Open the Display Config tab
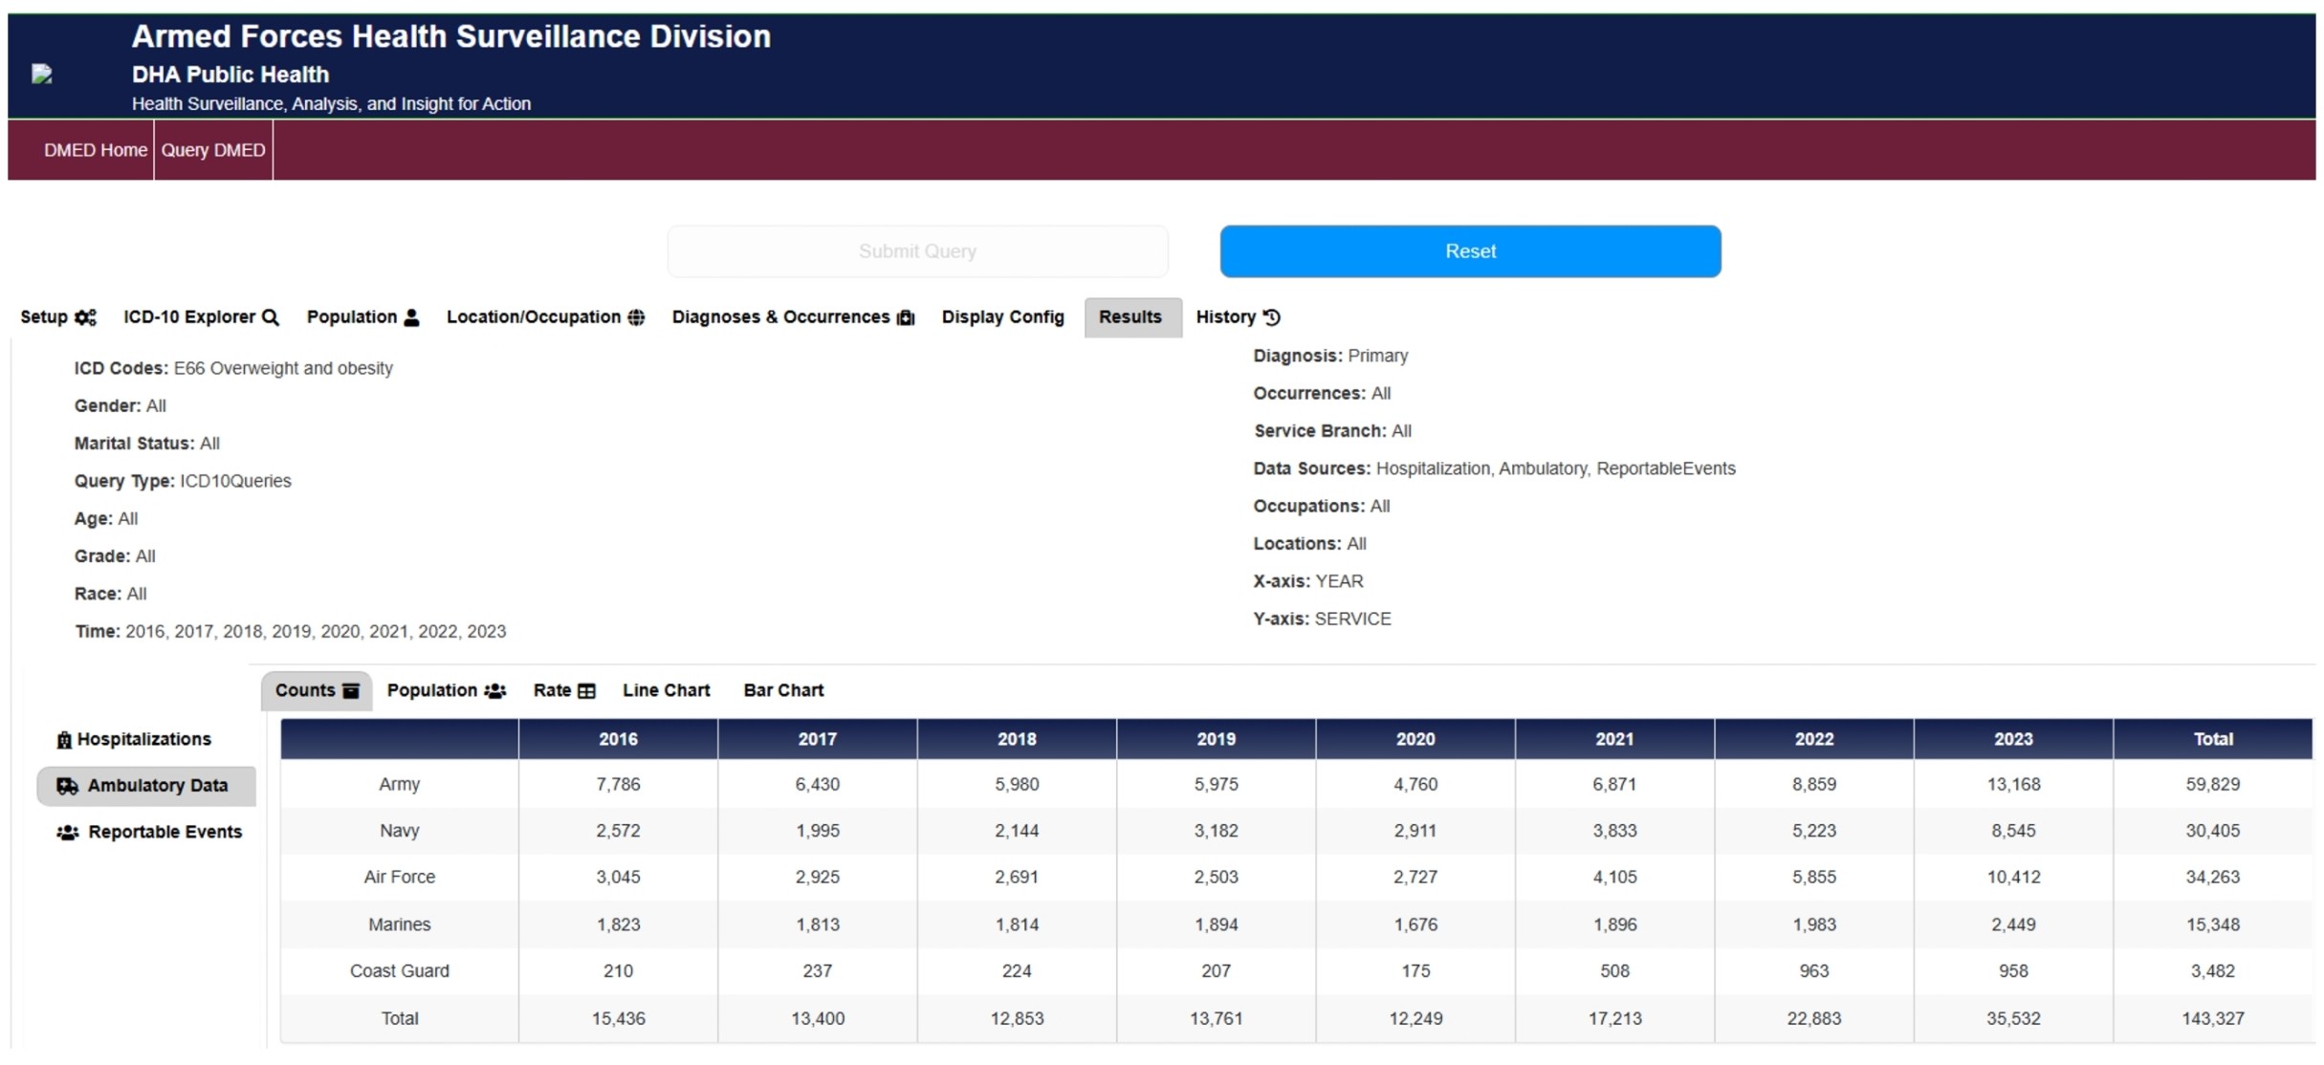2324x1065 pixels. coord(1001,317)
